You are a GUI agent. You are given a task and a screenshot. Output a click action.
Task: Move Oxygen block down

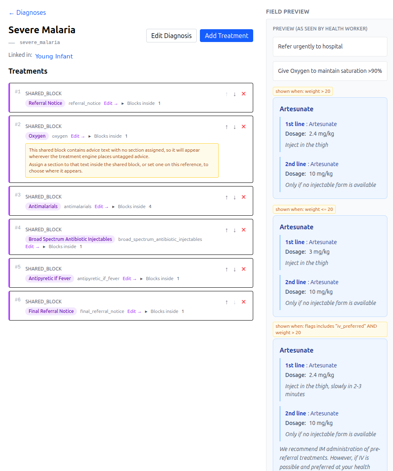(x=234, y=127)
